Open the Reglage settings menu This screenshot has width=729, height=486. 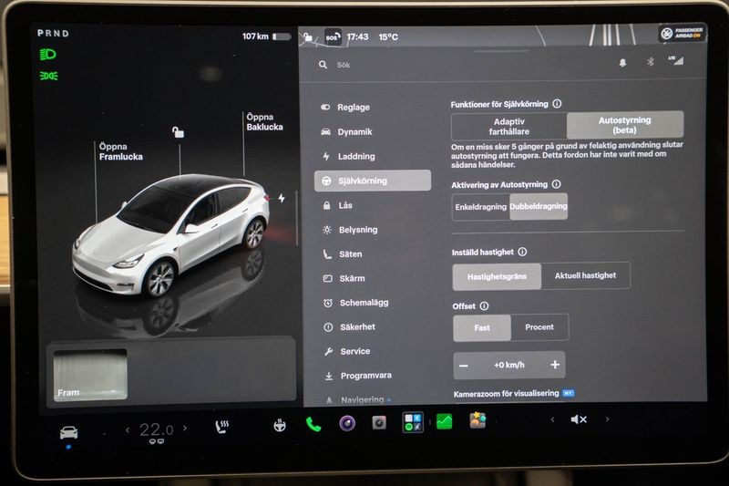pos(345,107)
